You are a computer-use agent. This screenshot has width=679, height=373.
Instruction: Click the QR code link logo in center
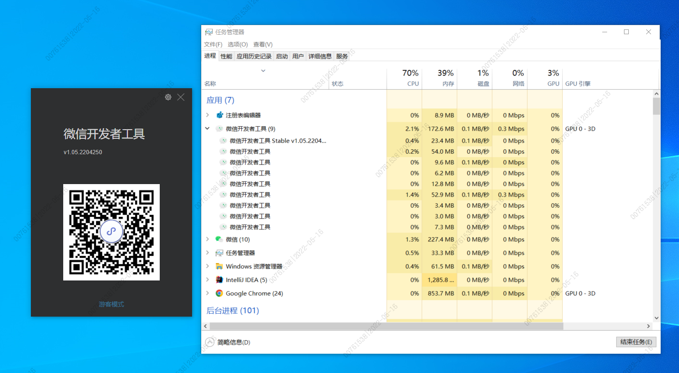click(111, 232)
